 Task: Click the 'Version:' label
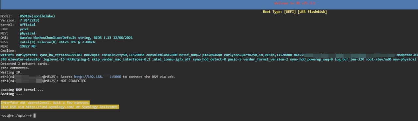click(8, 20)
